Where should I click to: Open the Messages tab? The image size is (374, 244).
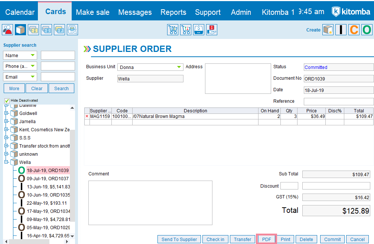(135, 12)
